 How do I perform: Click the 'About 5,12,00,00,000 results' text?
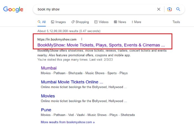pyautogui.click(x=69, y=31)
